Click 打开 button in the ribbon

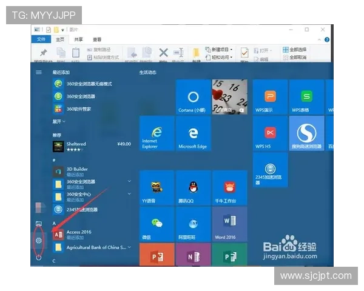[262, 50]
